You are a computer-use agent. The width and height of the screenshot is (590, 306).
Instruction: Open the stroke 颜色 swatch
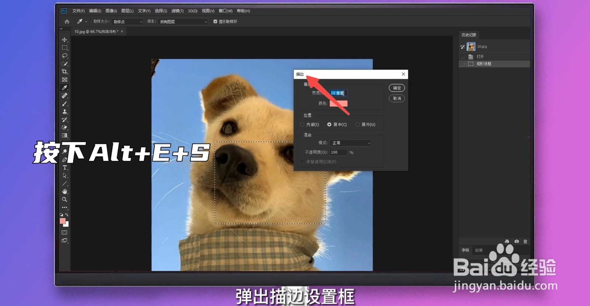pyautogui.click(x=339, y=104)
